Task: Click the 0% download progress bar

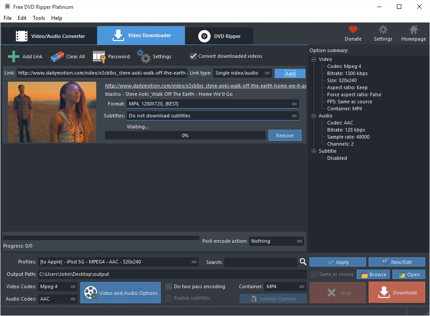Action: (185, 135)
